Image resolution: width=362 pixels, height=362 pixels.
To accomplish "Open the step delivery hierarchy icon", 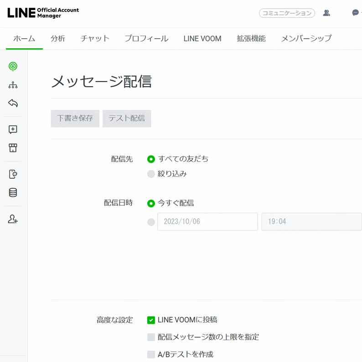I will point(13,85).
